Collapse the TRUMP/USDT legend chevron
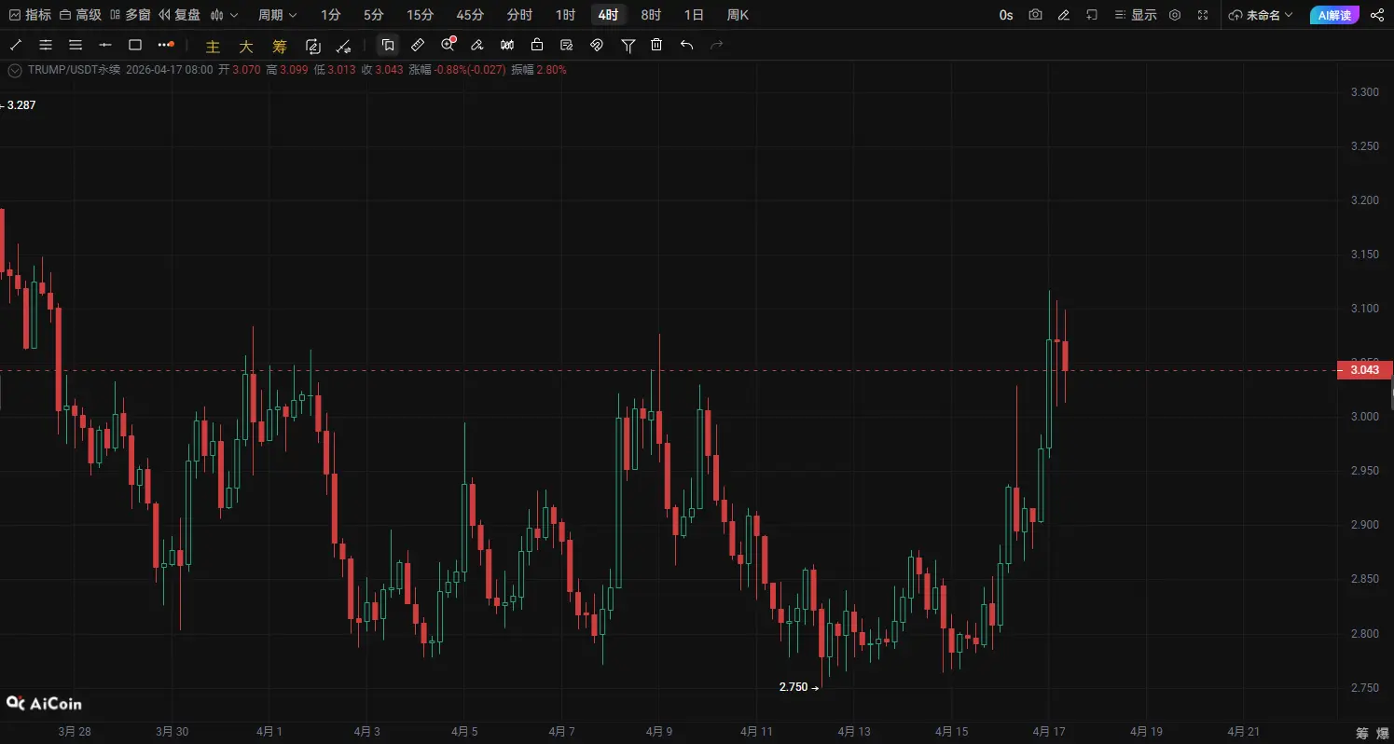This screenshot has height=744, width=1394. (14, 70)
